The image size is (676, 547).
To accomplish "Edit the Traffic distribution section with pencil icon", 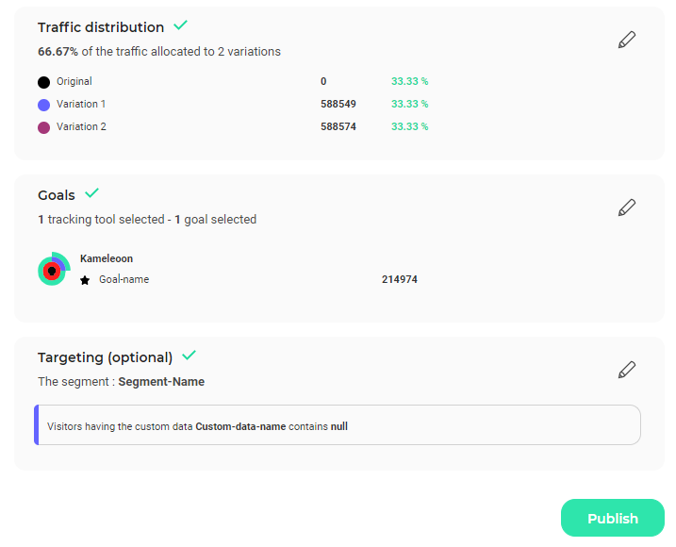I will point(626,40).
